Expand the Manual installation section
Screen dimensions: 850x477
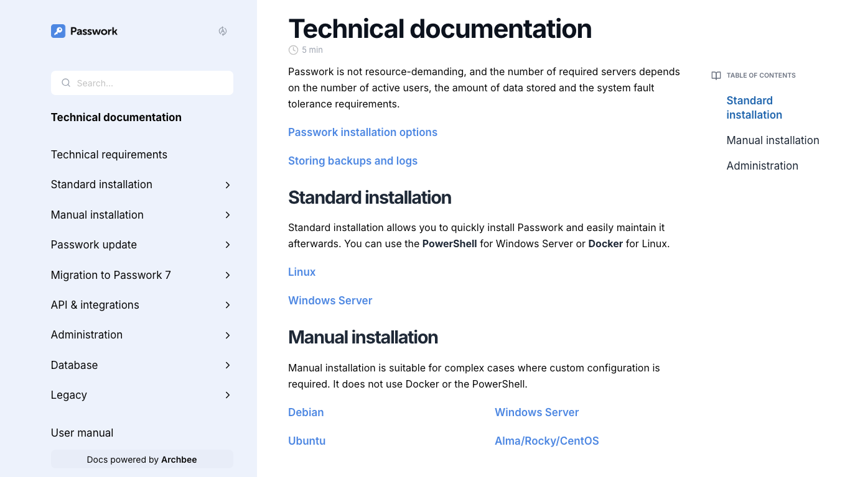(x=228, y=214)
